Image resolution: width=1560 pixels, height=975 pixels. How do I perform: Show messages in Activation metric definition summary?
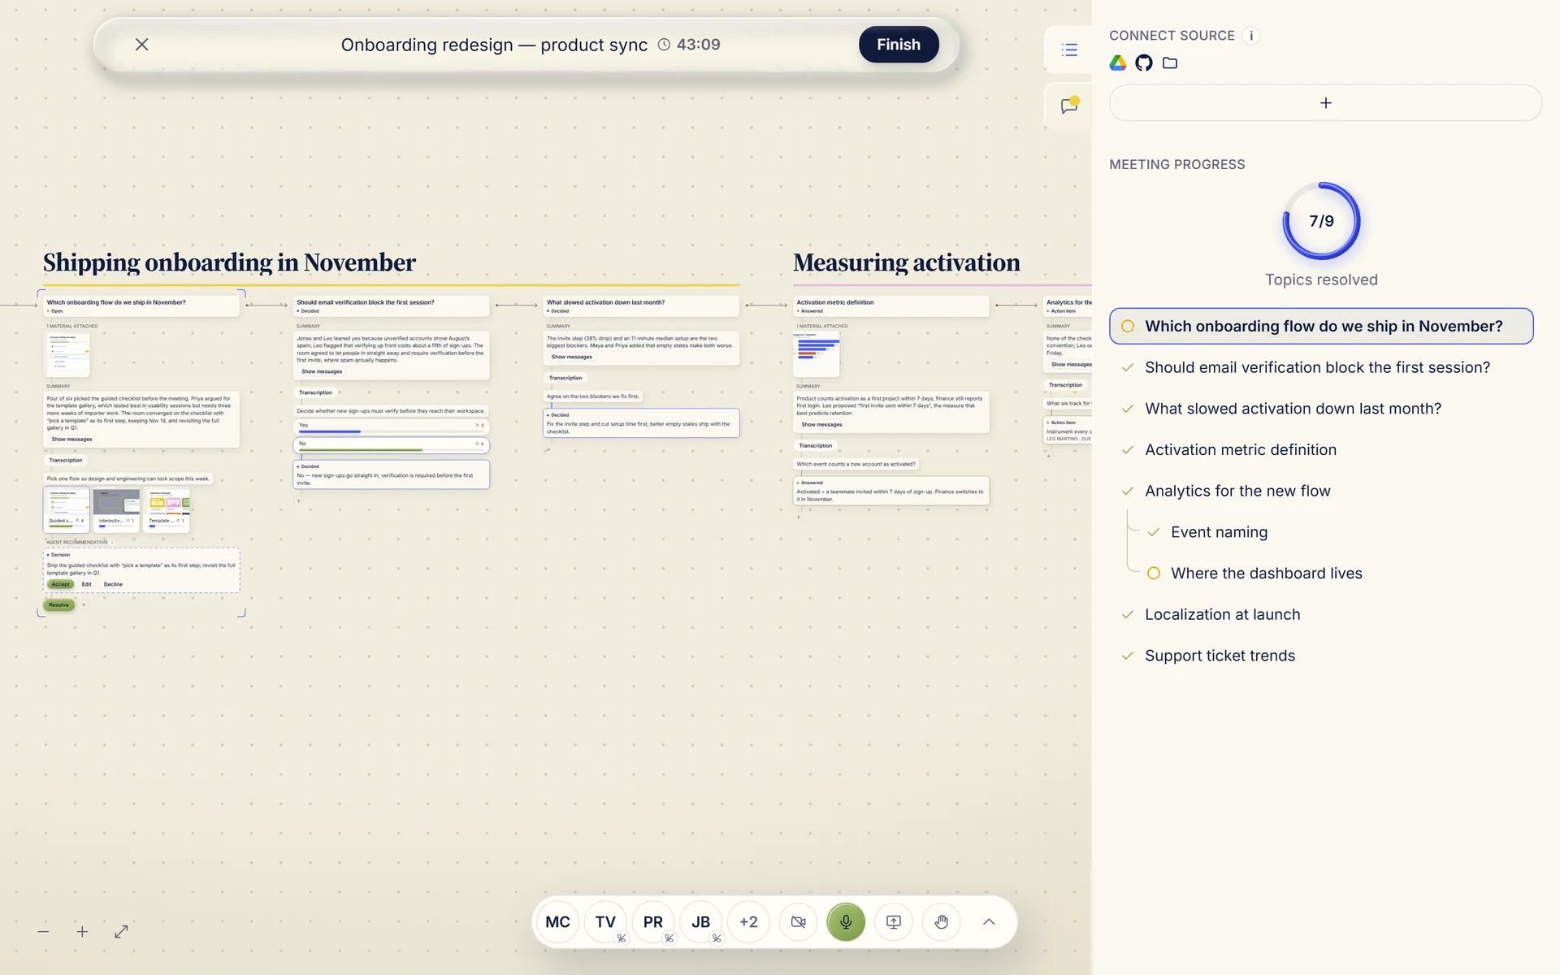tap(821, 425)
